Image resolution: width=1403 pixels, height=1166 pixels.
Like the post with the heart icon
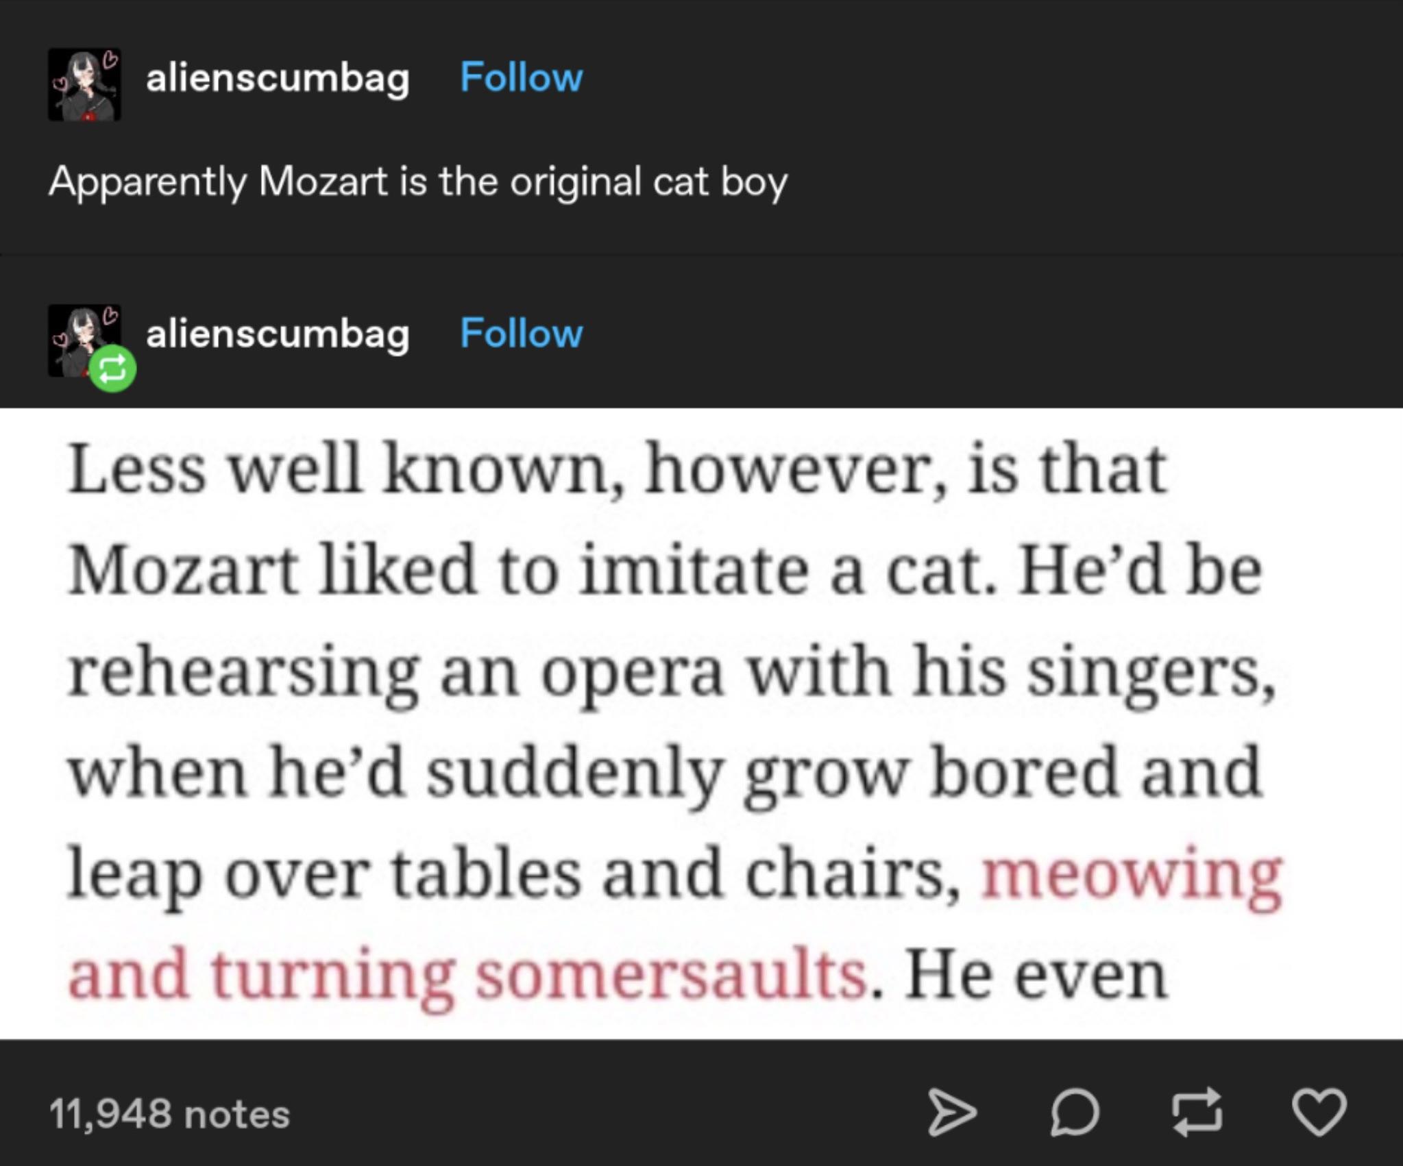pos(1319,1113)
